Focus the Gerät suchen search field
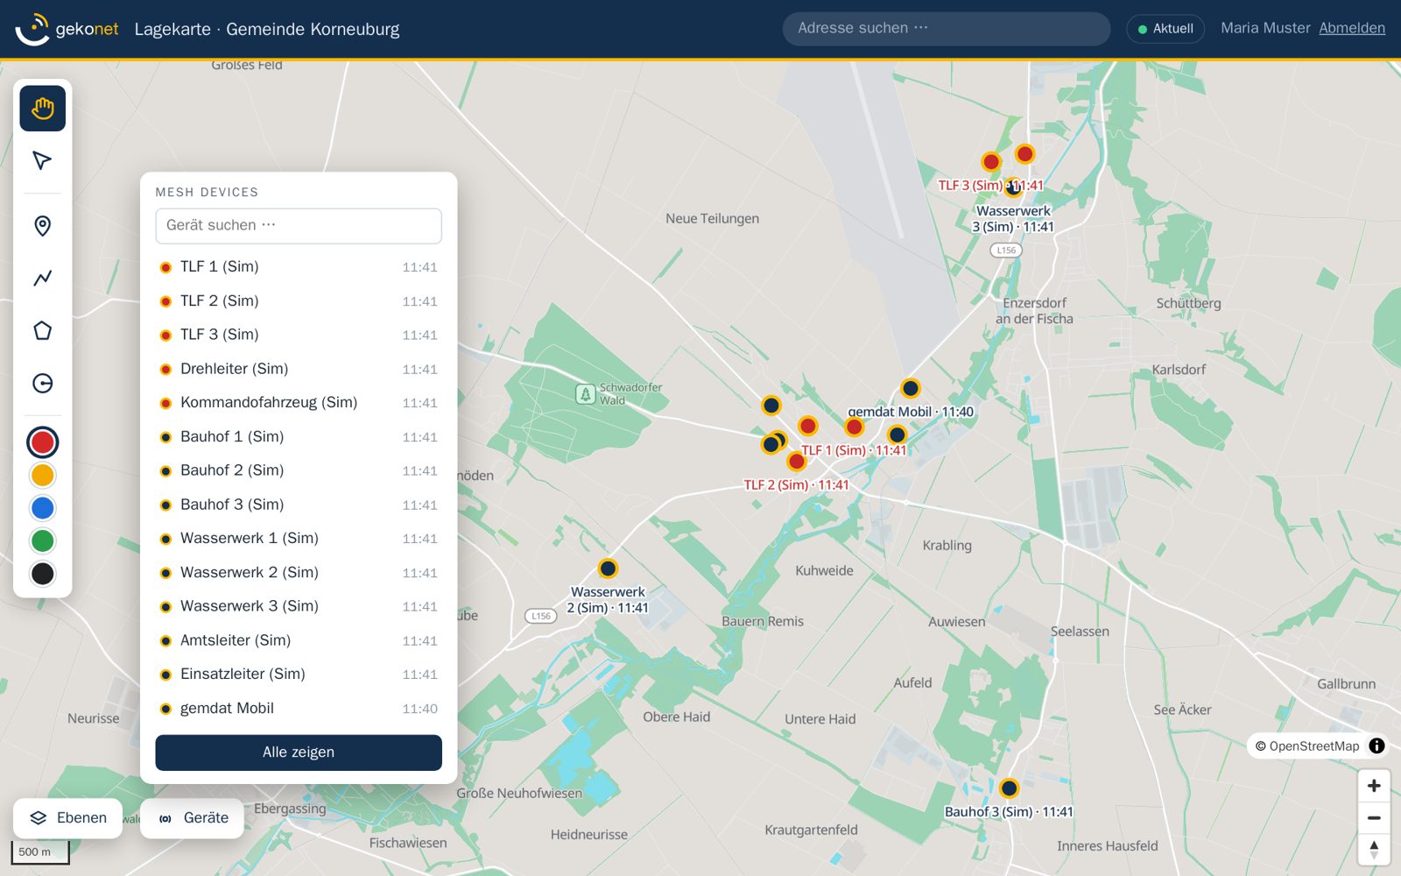1401x876 pixels. coord(299,226)
